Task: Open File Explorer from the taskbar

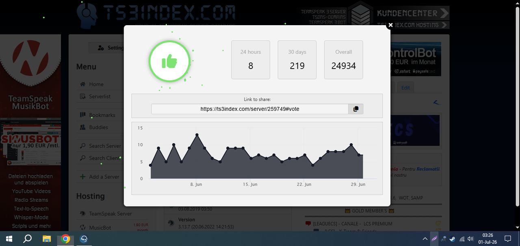Action: click(47, 239)
